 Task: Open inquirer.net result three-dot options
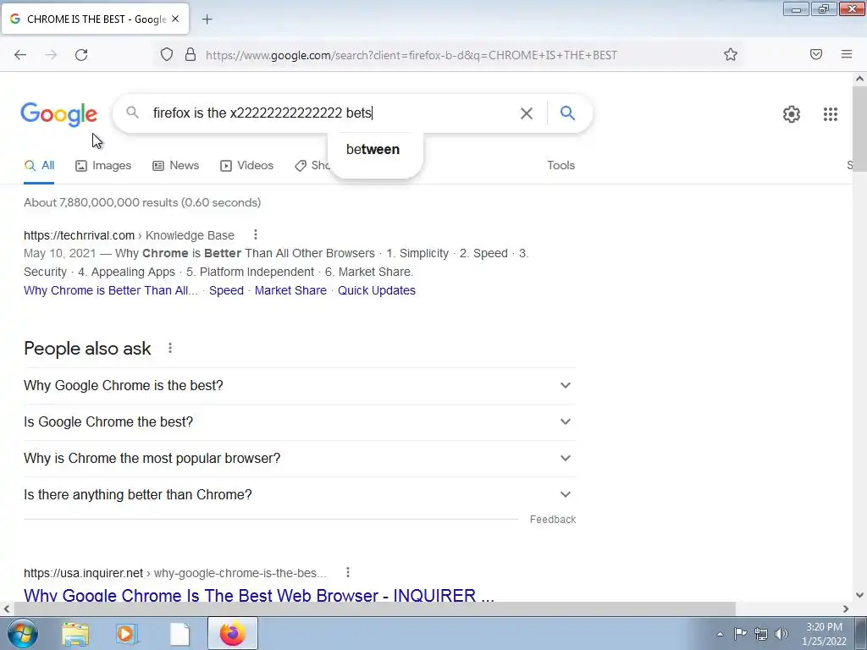tap(348, 573)
